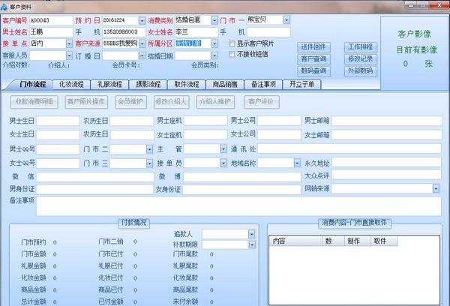This screenshot has width=450, height=306.
Task: Open the 门市二 dropdown
Action: pyautogui.click(x=149, y=149)
